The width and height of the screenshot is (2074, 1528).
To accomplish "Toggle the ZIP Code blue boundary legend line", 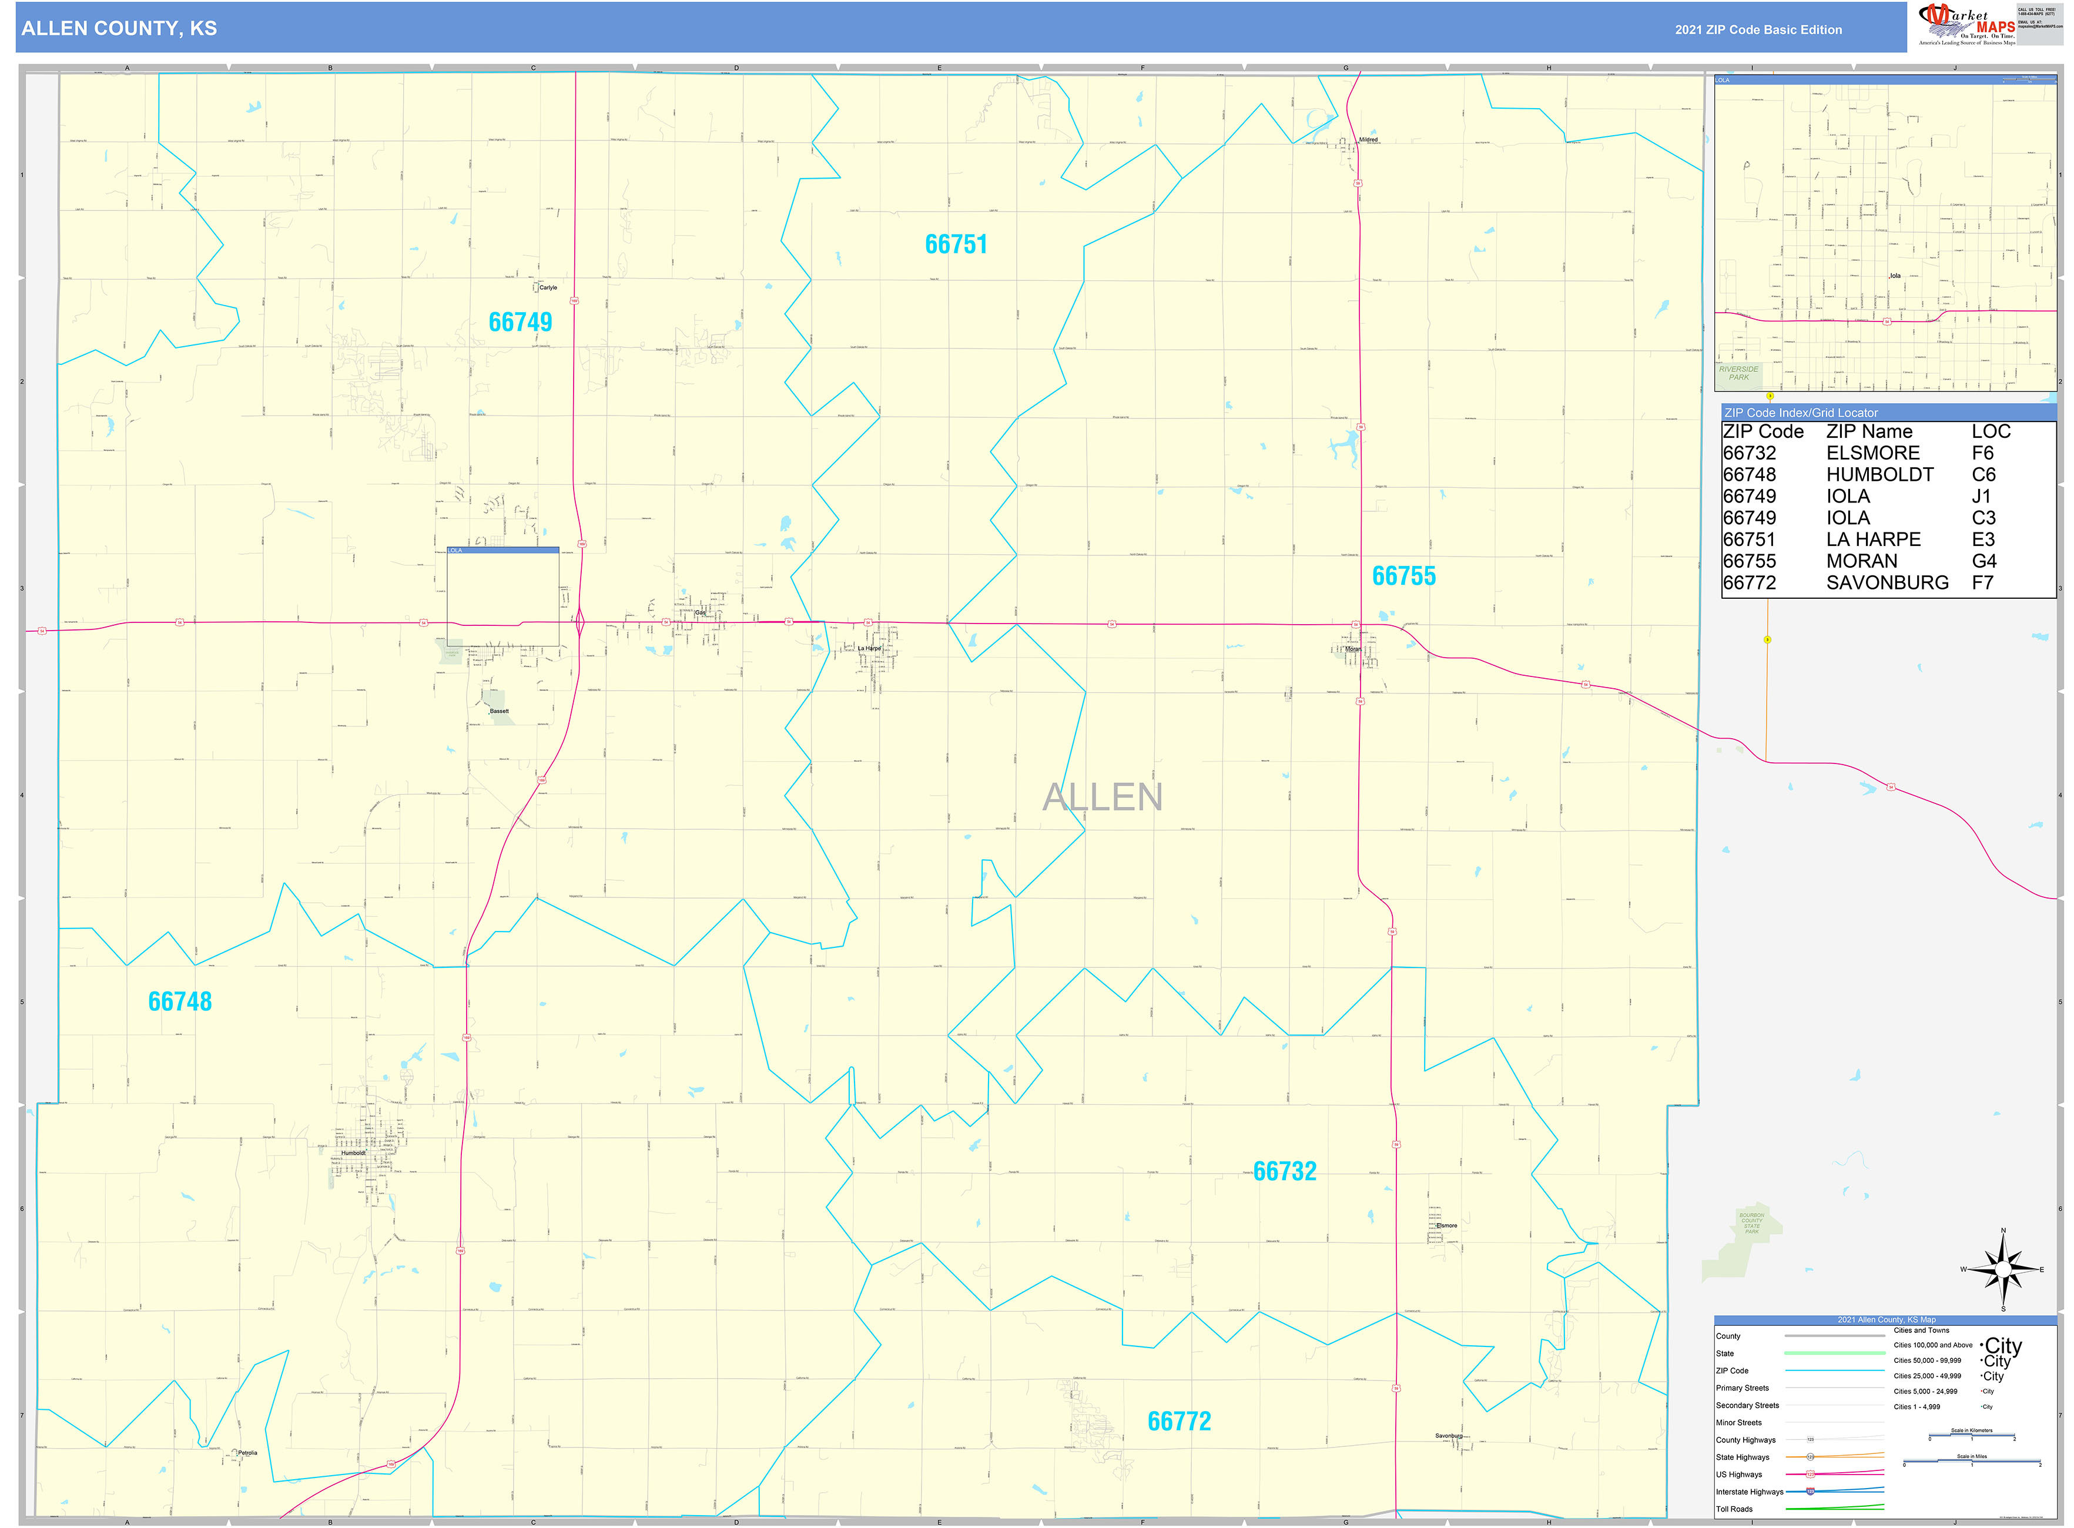I will (1834, 1370).
